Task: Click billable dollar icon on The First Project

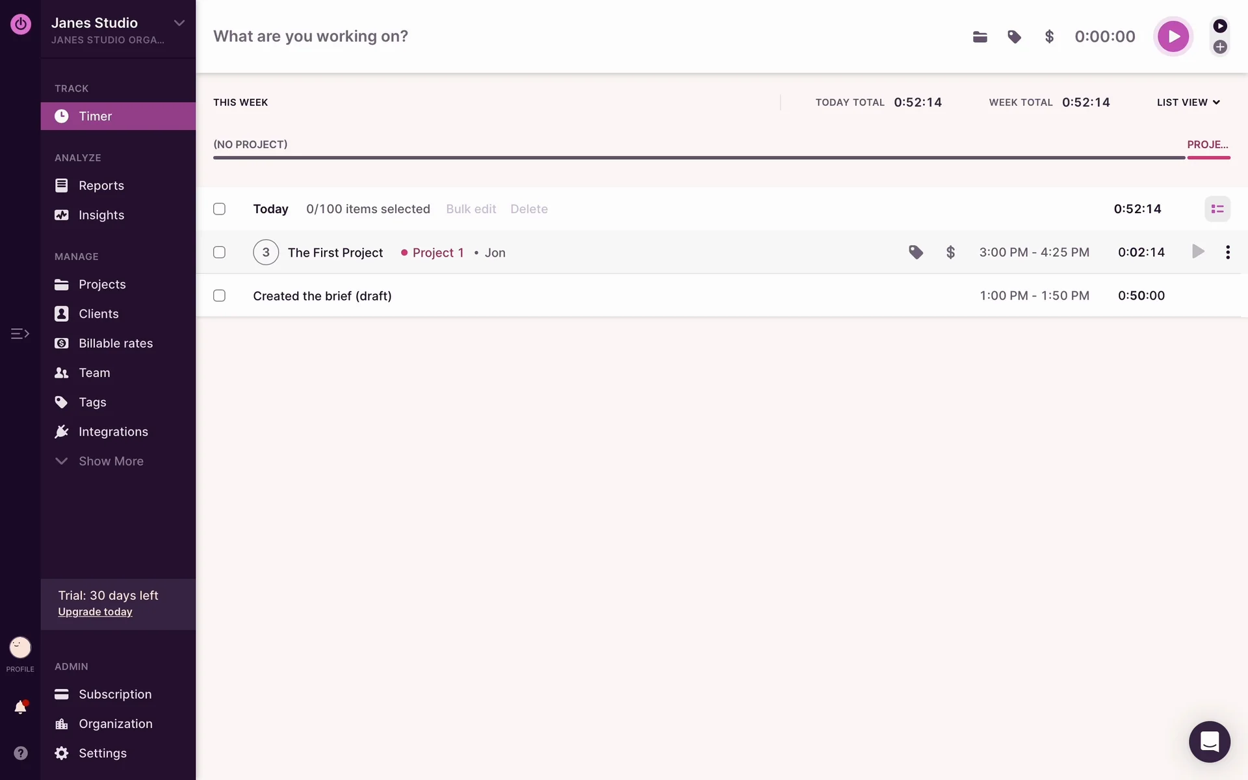Action: point(950,252)
